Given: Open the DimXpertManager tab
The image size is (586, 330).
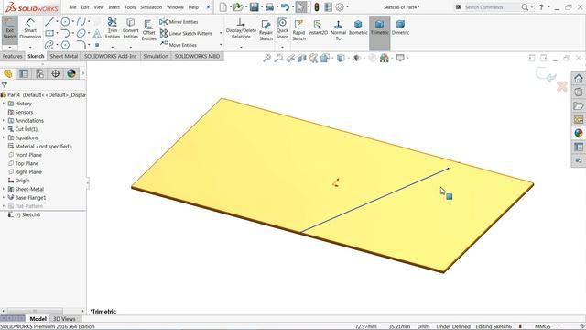Looking at the screenshot, I should tap(55, 73).
